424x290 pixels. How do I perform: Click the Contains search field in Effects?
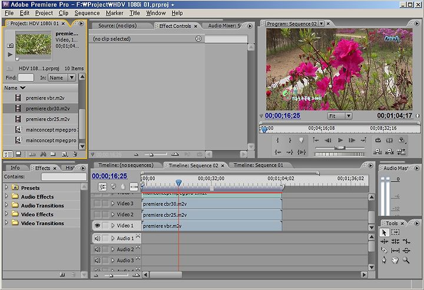pyautogui.click(x=64, y=177)
